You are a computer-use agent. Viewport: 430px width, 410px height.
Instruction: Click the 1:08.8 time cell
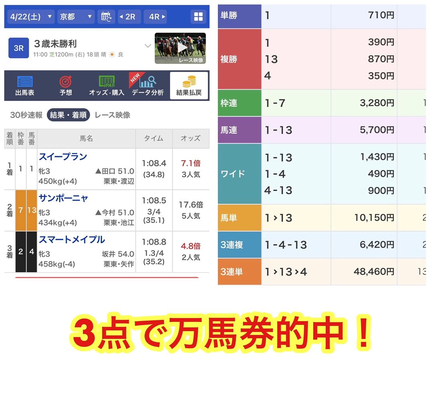tap(154, 252)
